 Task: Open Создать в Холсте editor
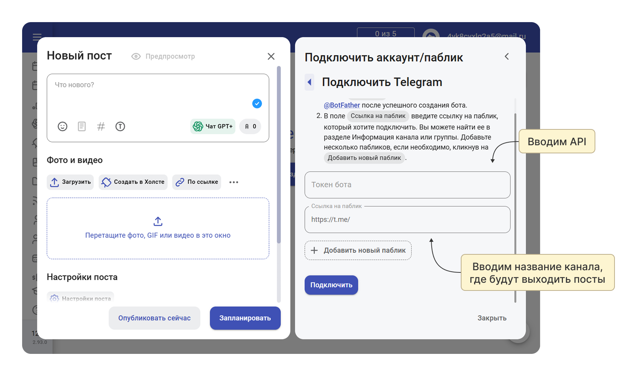click(133, 182)
